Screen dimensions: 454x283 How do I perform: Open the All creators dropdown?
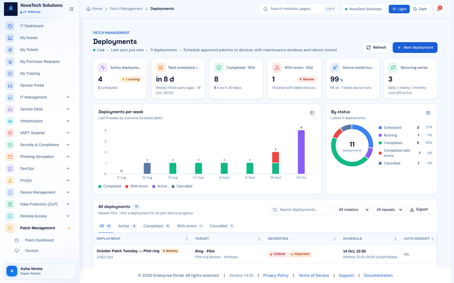pyautogui.click(x=352, y=210)
